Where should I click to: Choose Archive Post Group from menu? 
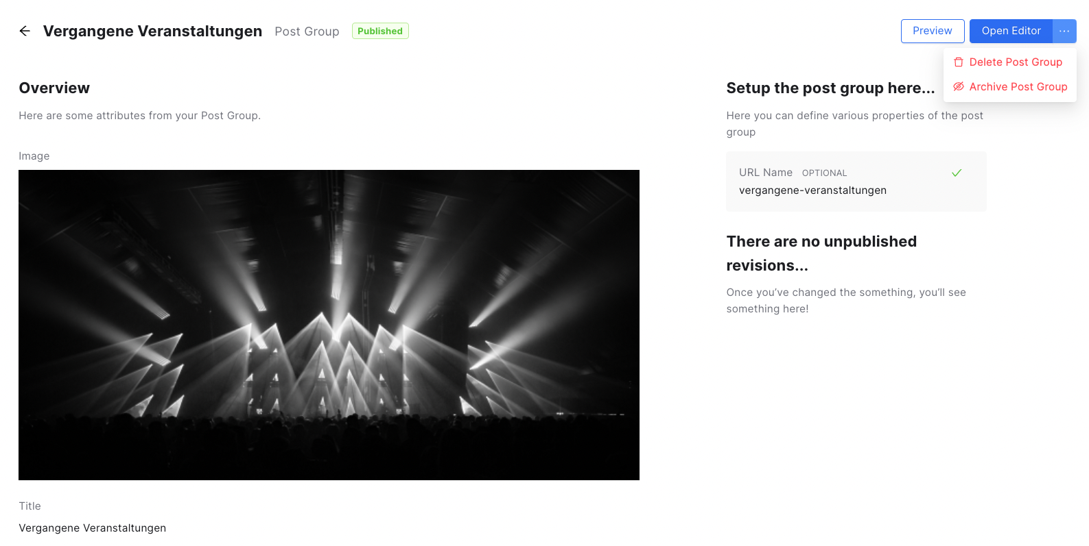coord(1018,87)
